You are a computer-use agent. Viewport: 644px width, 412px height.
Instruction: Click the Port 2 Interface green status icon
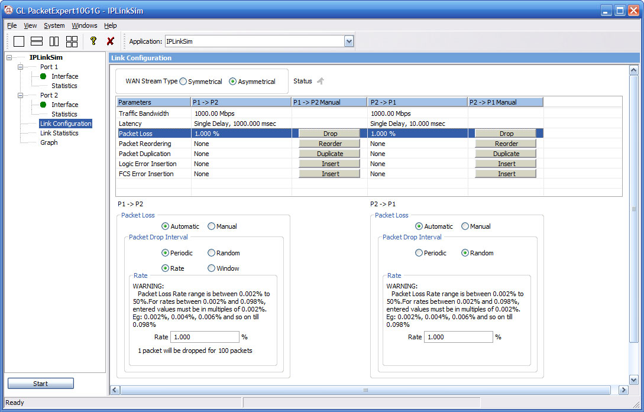[43, 105]
